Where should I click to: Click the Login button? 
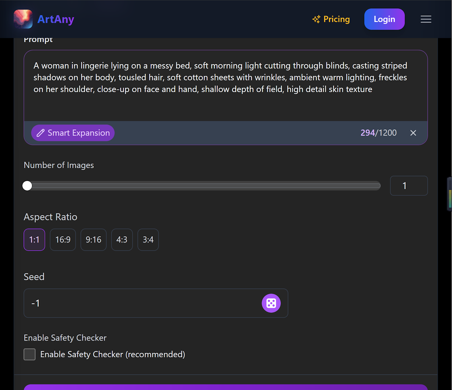point(384,19)
